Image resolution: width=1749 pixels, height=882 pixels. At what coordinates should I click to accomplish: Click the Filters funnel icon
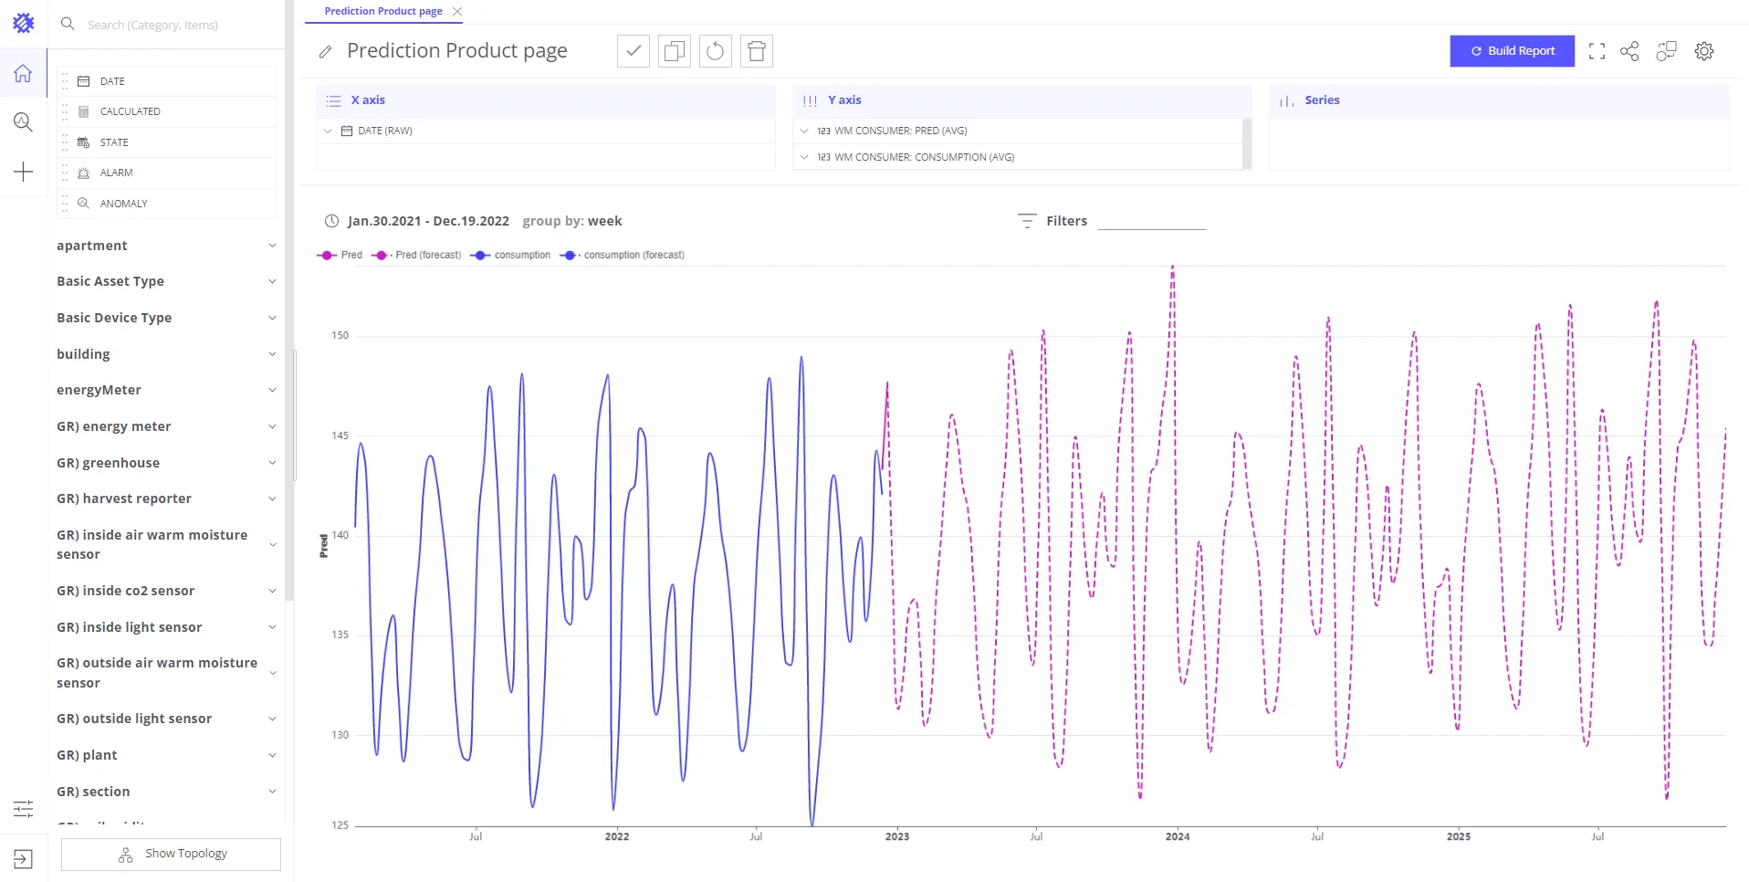[x=1027, y=221]
